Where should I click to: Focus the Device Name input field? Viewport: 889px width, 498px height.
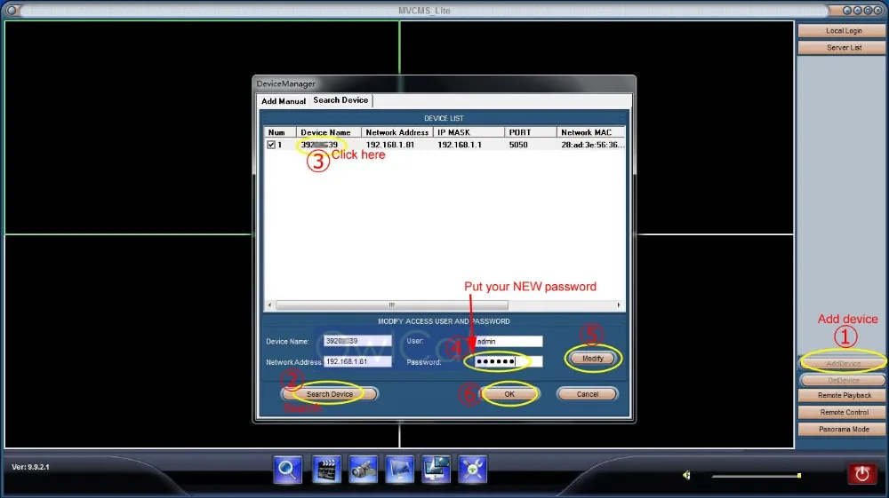357,341
